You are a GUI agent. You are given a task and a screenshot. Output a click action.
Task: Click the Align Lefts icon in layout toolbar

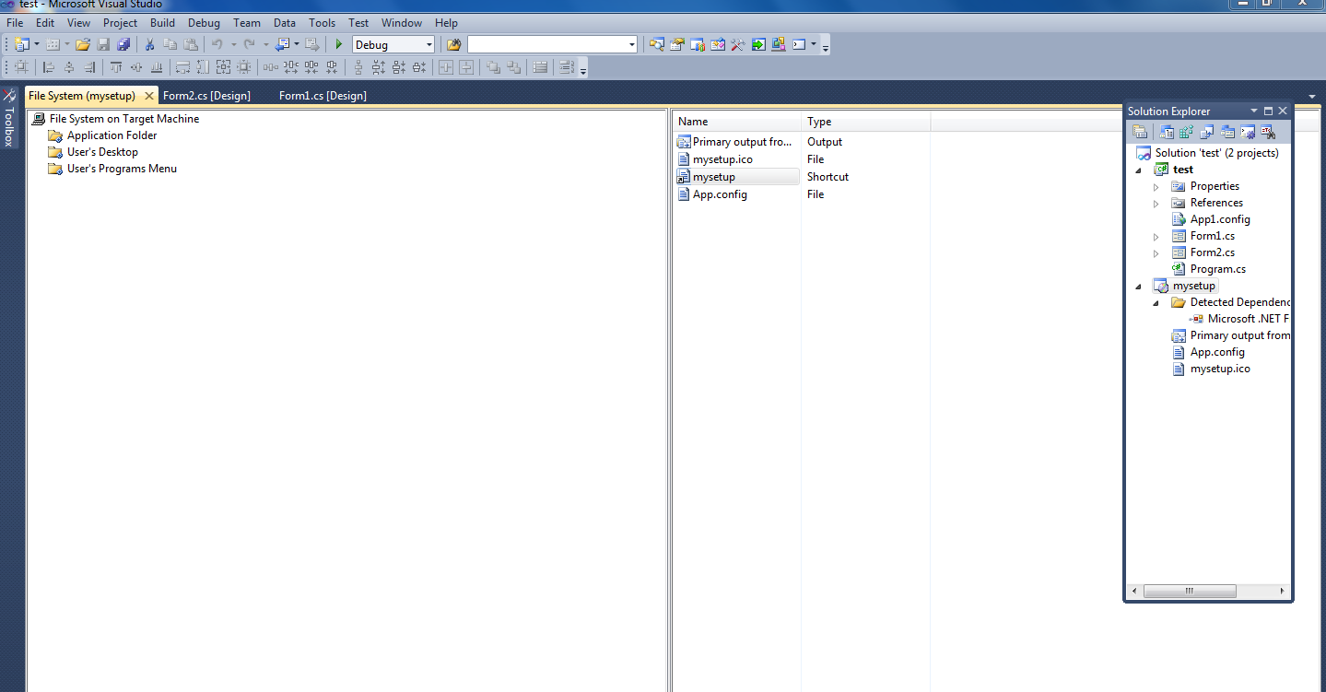pyautogui.click(x=48, y=66)
